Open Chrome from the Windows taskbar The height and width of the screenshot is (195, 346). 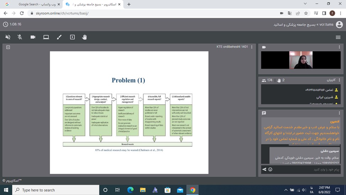pyautogui.click(x=192, y=190)
